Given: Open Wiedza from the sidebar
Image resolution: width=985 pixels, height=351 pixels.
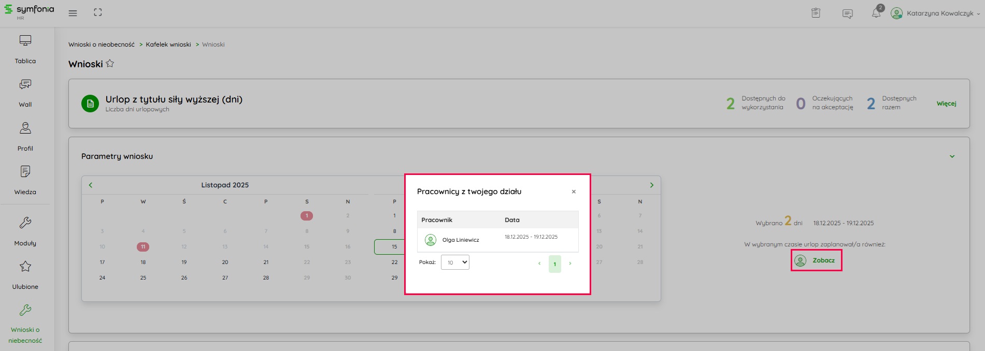Looking at the screenshot, I should pyautogui.click(x=25, y=180).
